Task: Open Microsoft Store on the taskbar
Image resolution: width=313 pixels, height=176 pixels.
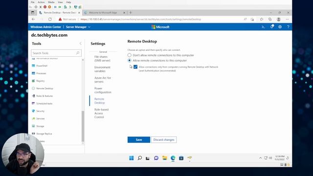Action: pyautogui.click(x=181, y=158)
